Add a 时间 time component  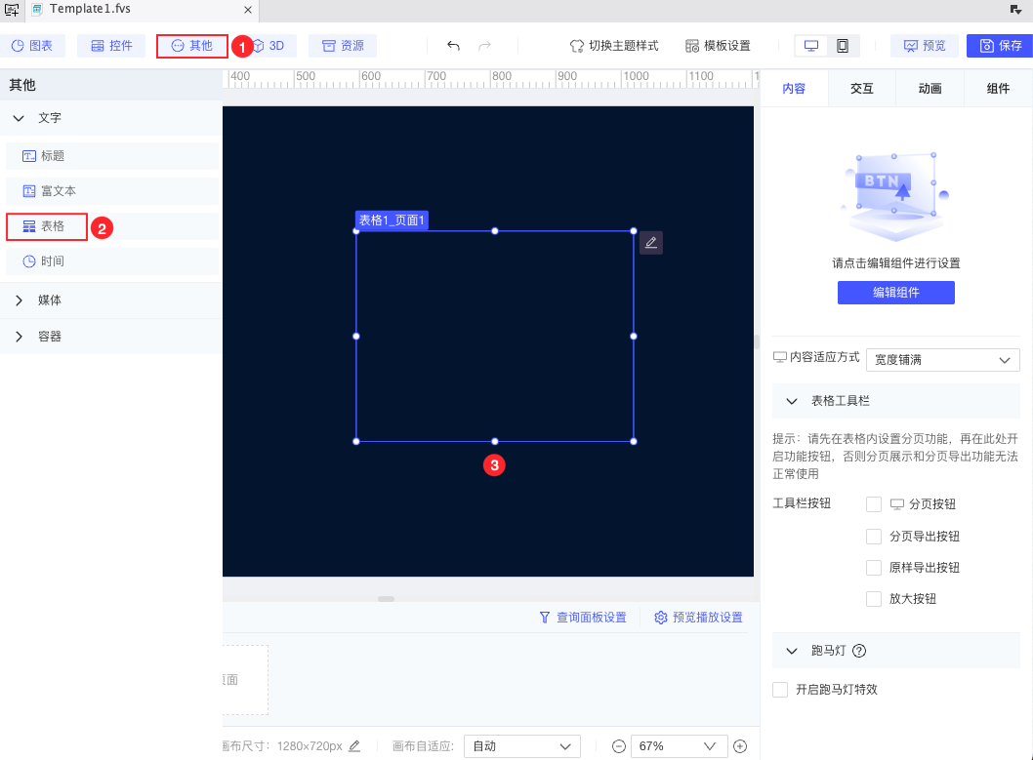(112, 261)
